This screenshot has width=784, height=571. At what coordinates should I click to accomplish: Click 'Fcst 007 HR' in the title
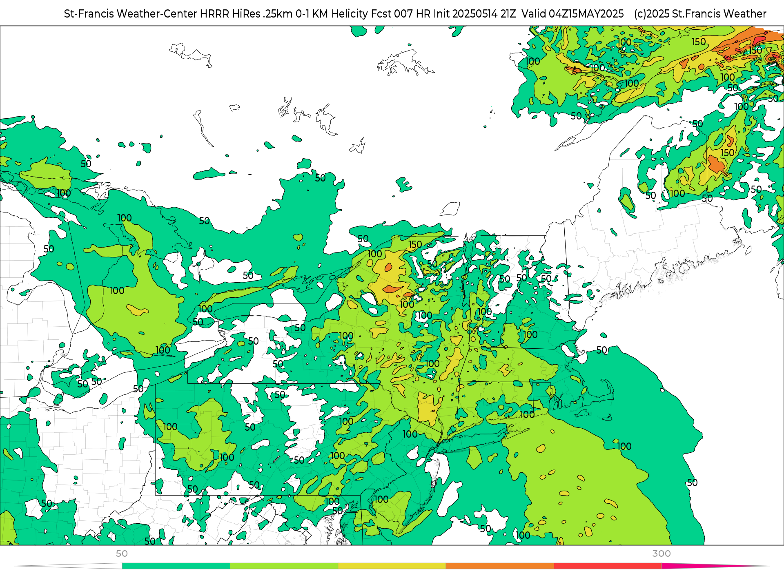click(x=401, y=14)
